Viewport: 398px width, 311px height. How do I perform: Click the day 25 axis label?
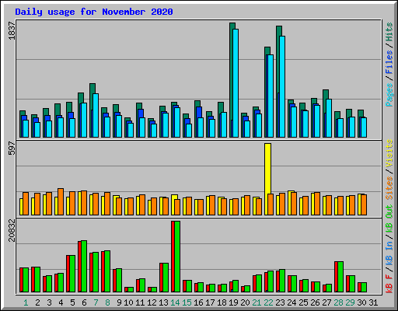(x=303, y=302)
